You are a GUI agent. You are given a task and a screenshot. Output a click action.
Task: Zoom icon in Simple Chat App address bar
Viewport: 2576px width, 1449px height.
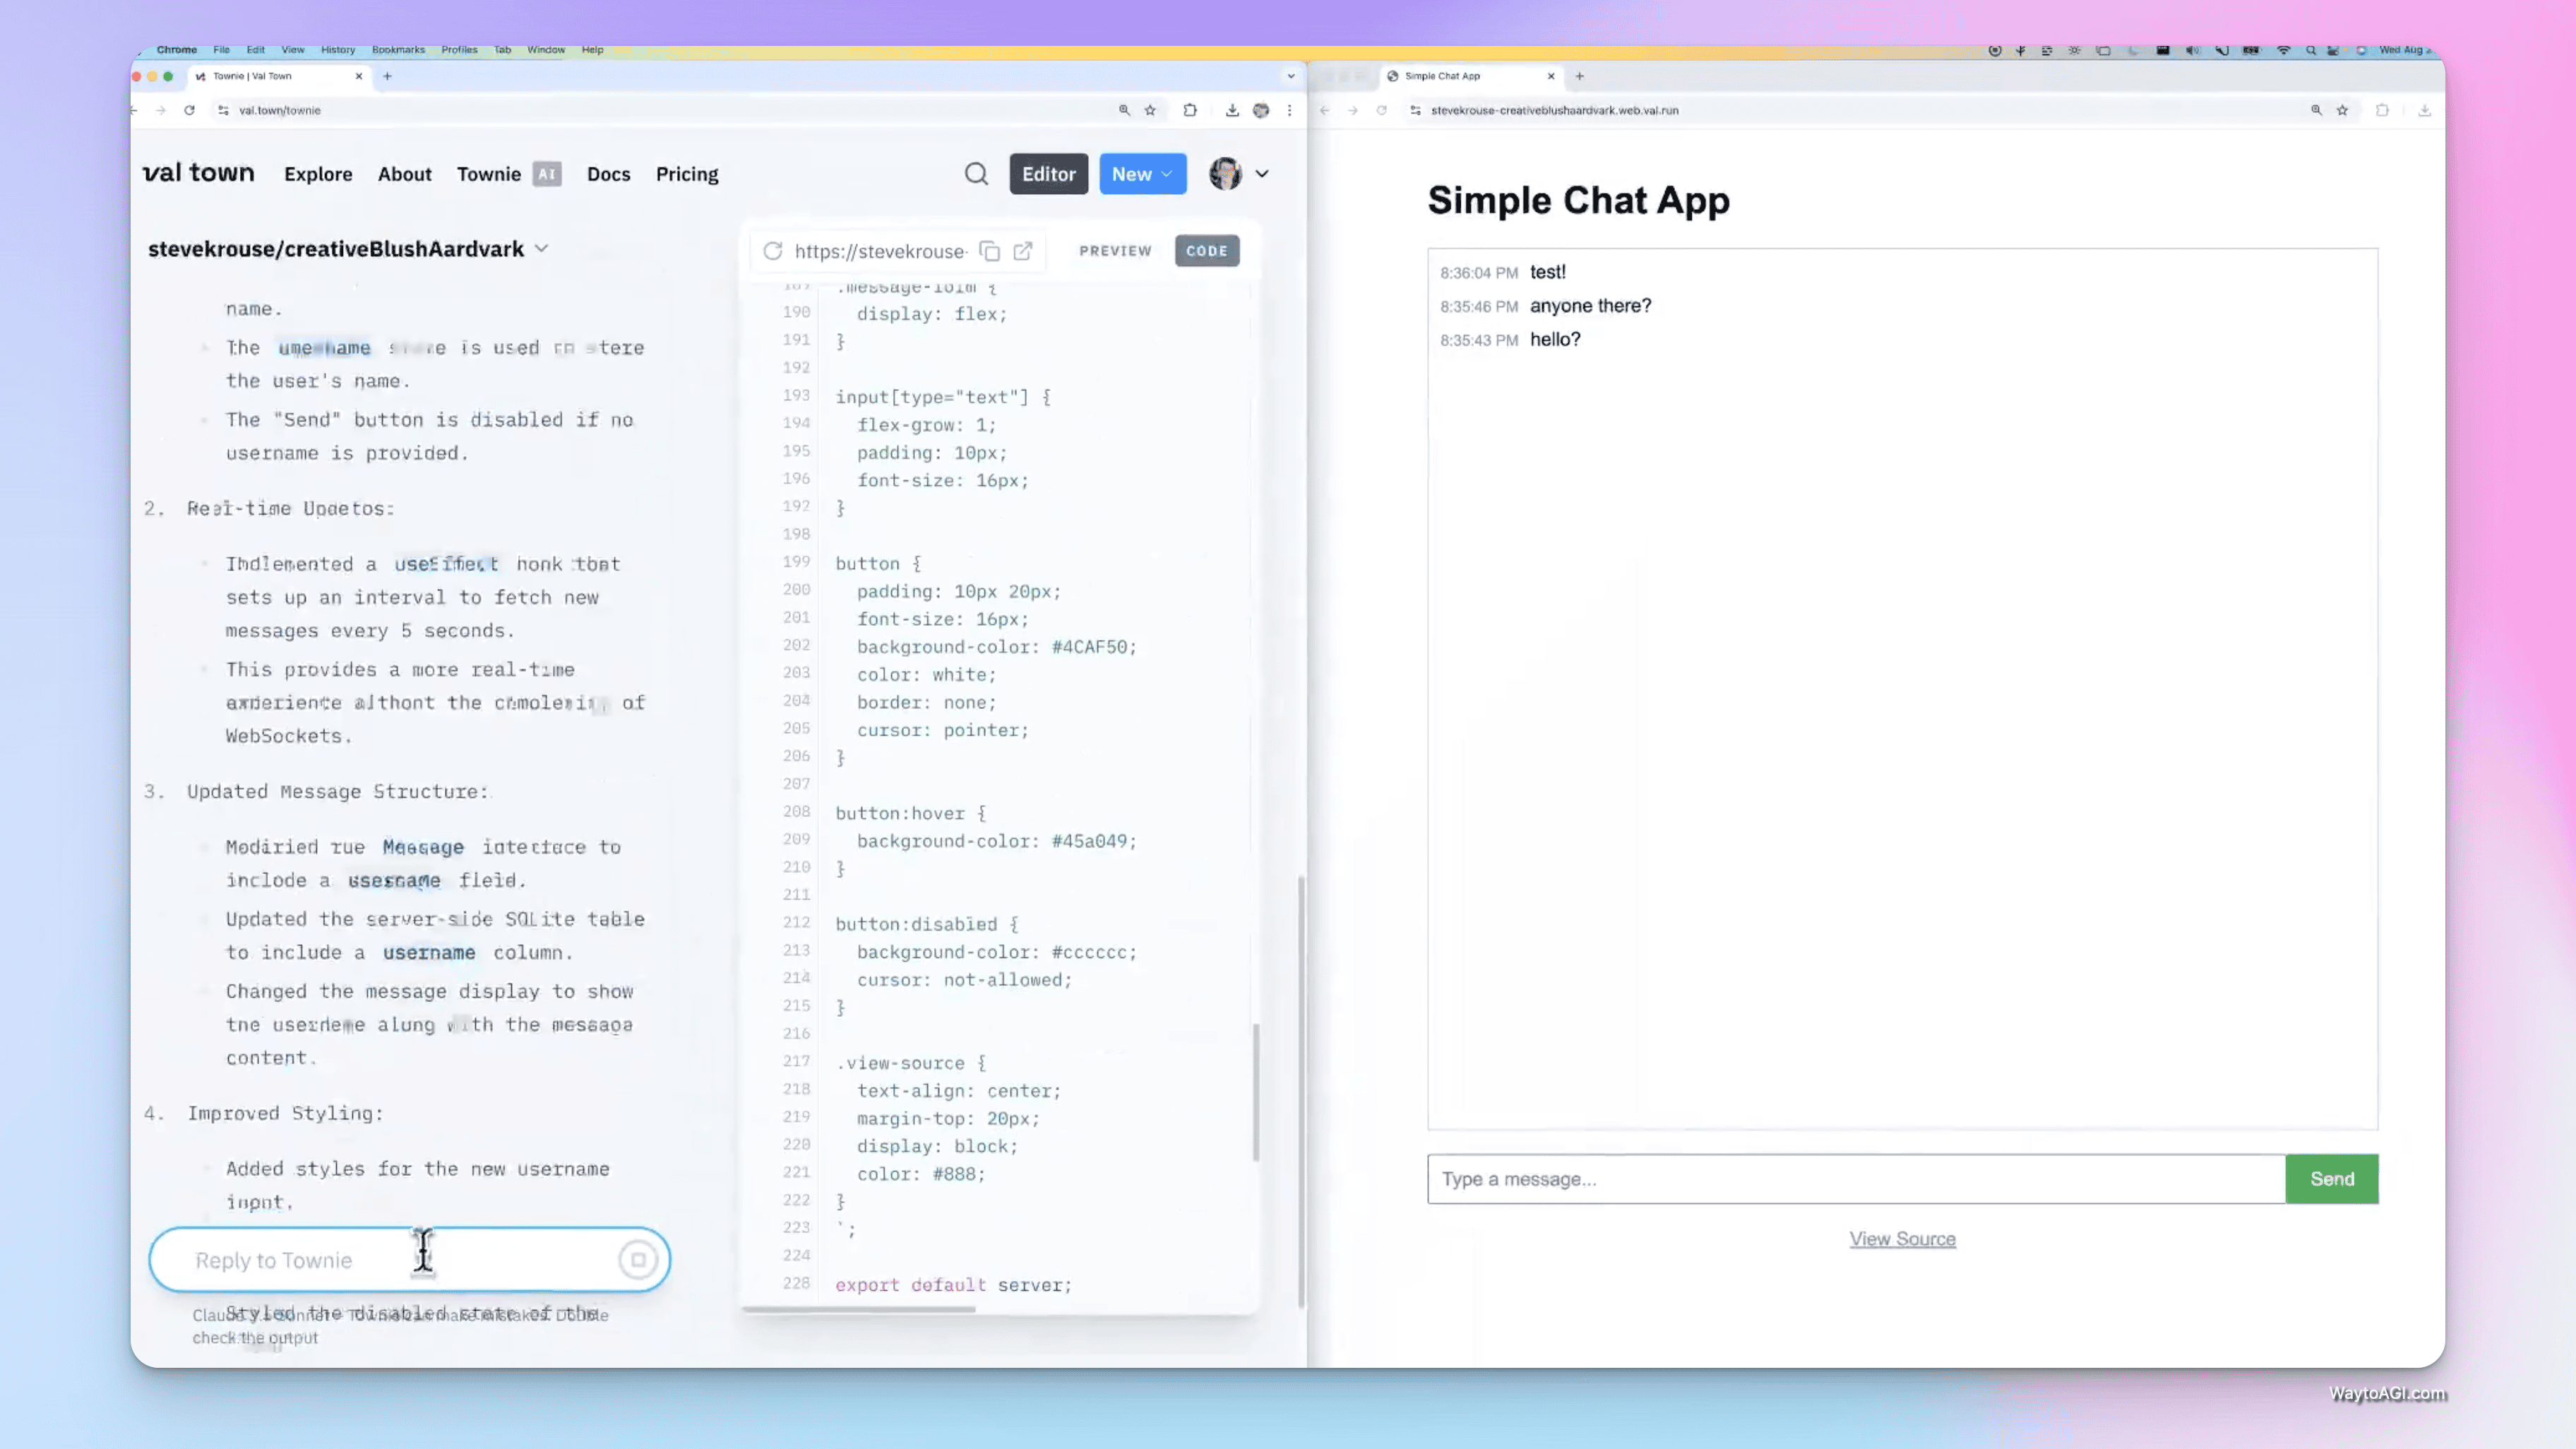click(x=2316, y=110)
